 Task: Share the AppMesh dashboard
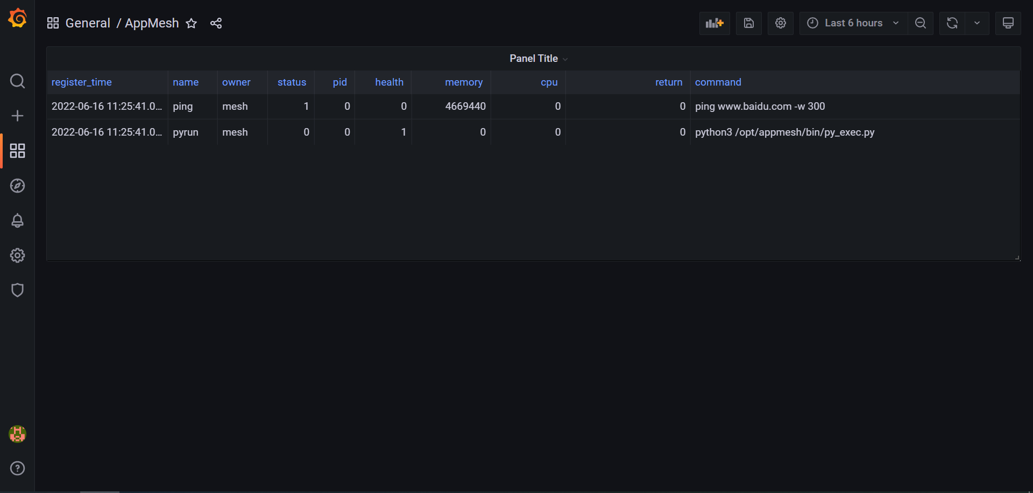click(216, 23)
